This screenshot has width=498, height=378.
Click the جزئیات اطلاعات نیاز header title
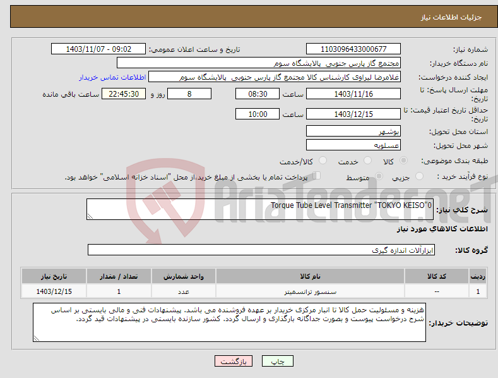(451, 17)
